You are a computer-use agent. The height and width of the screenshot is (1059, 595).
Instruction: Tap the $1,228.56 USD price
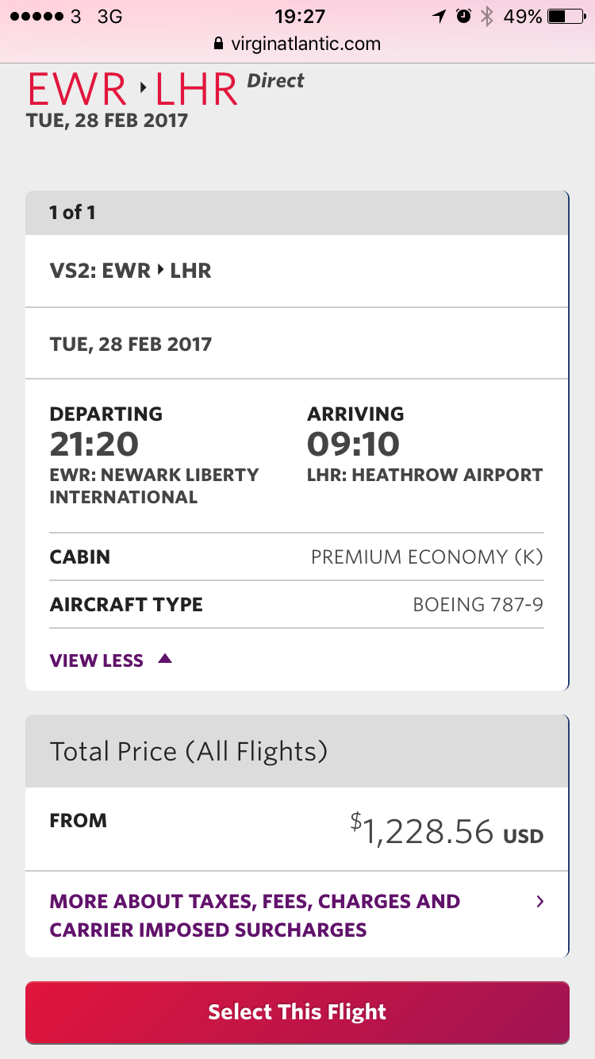(x=447, y=830)
